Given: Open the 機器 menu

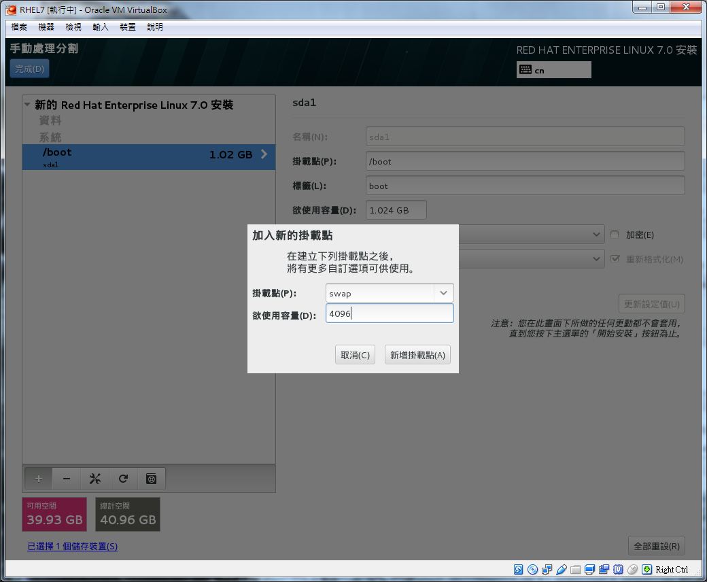Looking at the screenshot, I should [46, 27].
